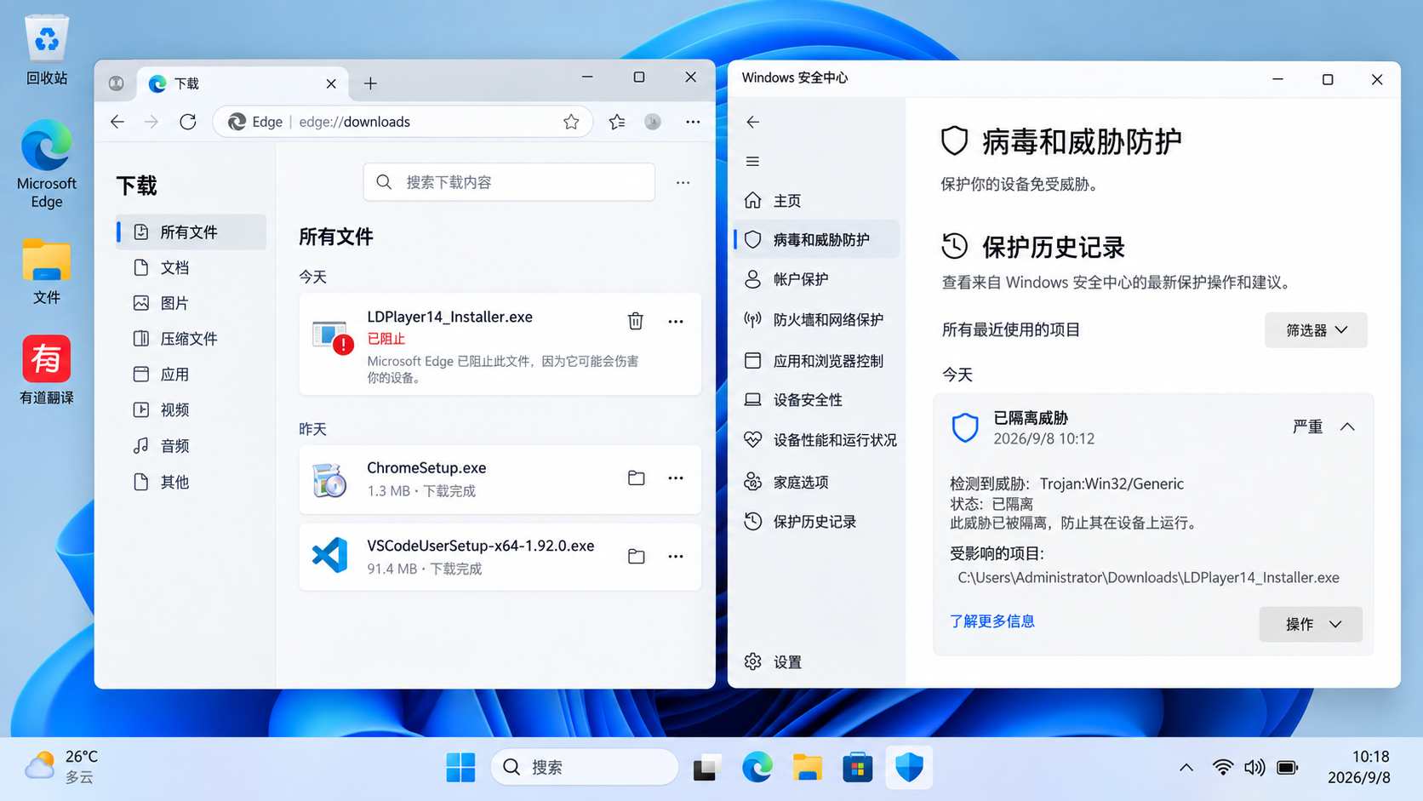
Task: Open 有道翻译 desktop icon
Action: (47, 369)
